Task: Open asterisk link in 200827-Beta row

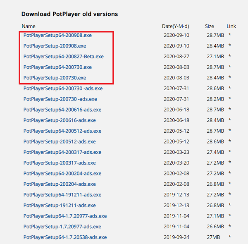Action: (230, 56)
